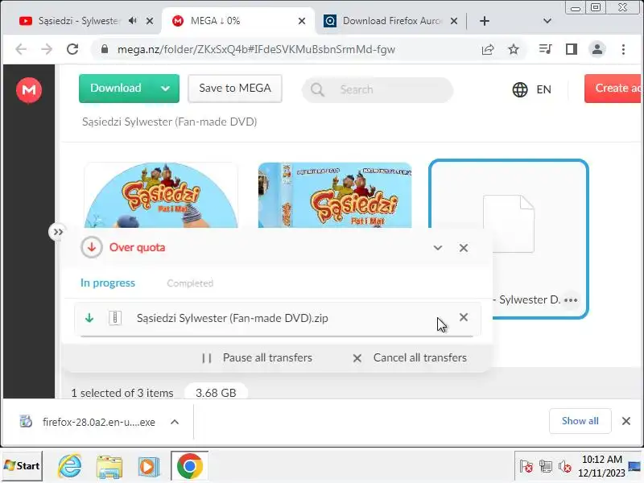Click Pause all transfers
The image size is (644, 483).
[x=258, y=357]
